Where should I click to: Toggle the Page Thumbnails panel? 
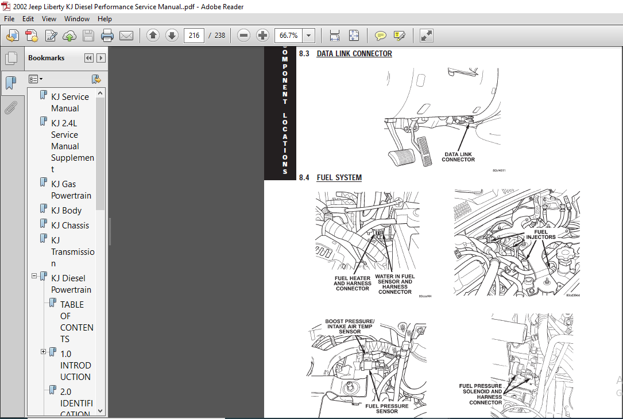tap(11, 59)
